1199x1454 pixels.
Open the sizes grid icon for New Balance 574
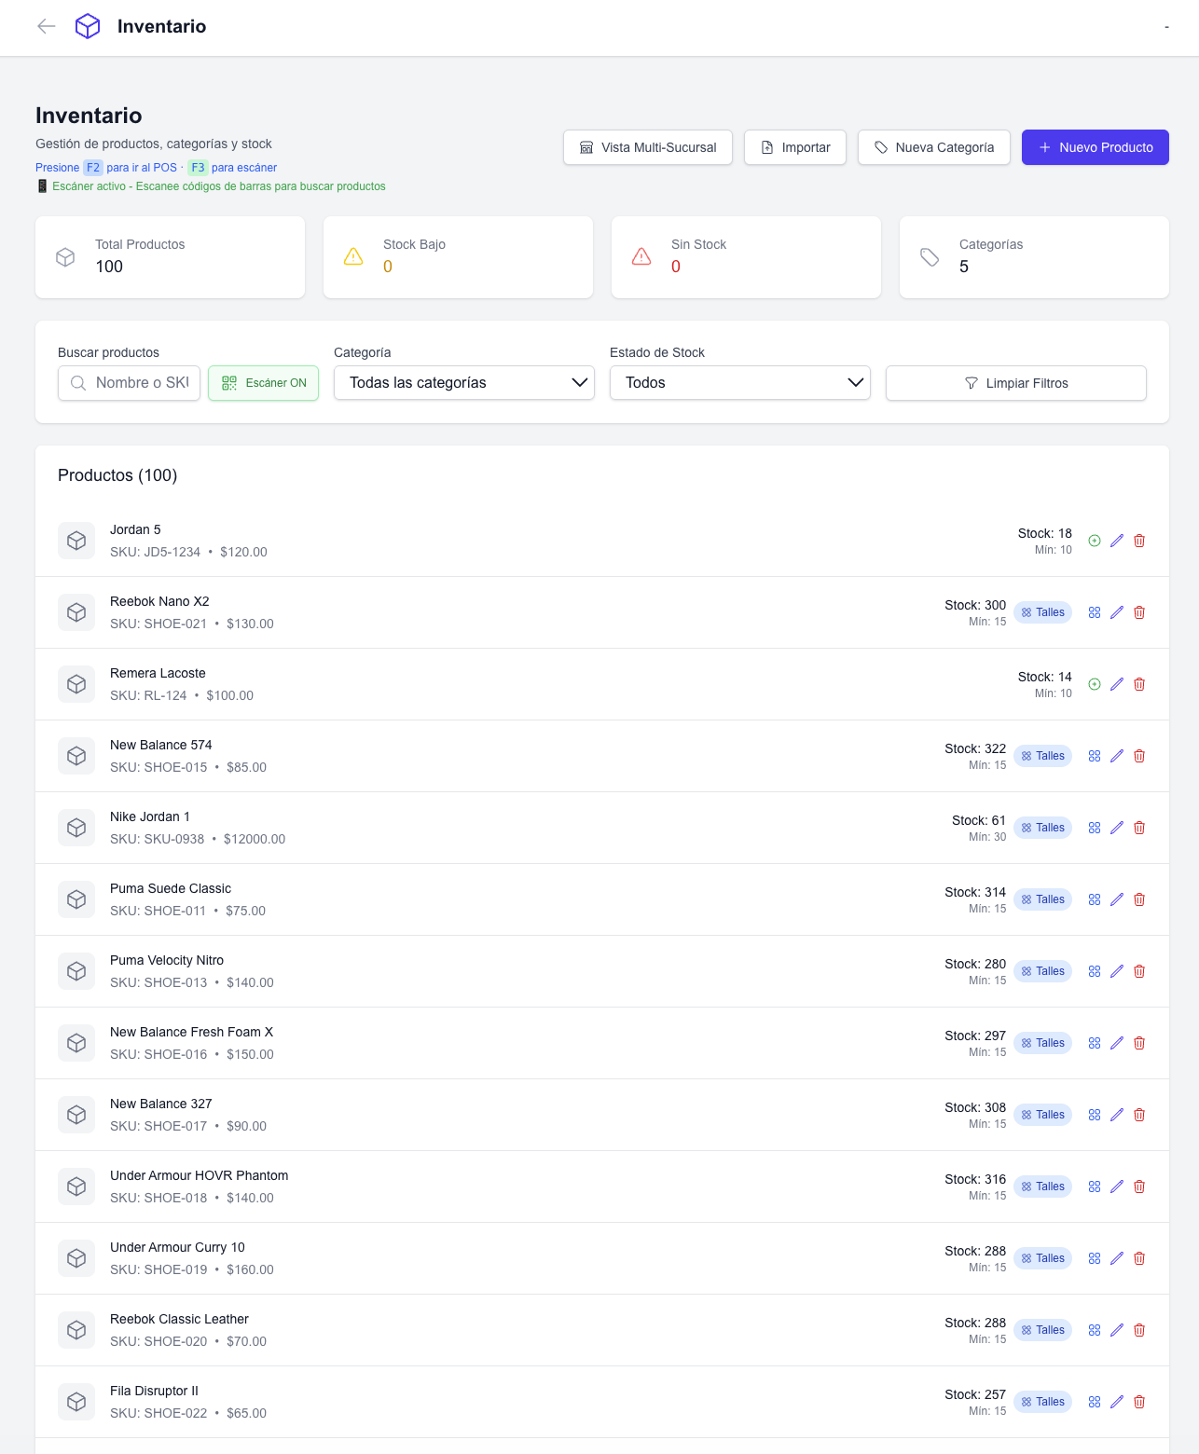click(x=1095, y=756)
